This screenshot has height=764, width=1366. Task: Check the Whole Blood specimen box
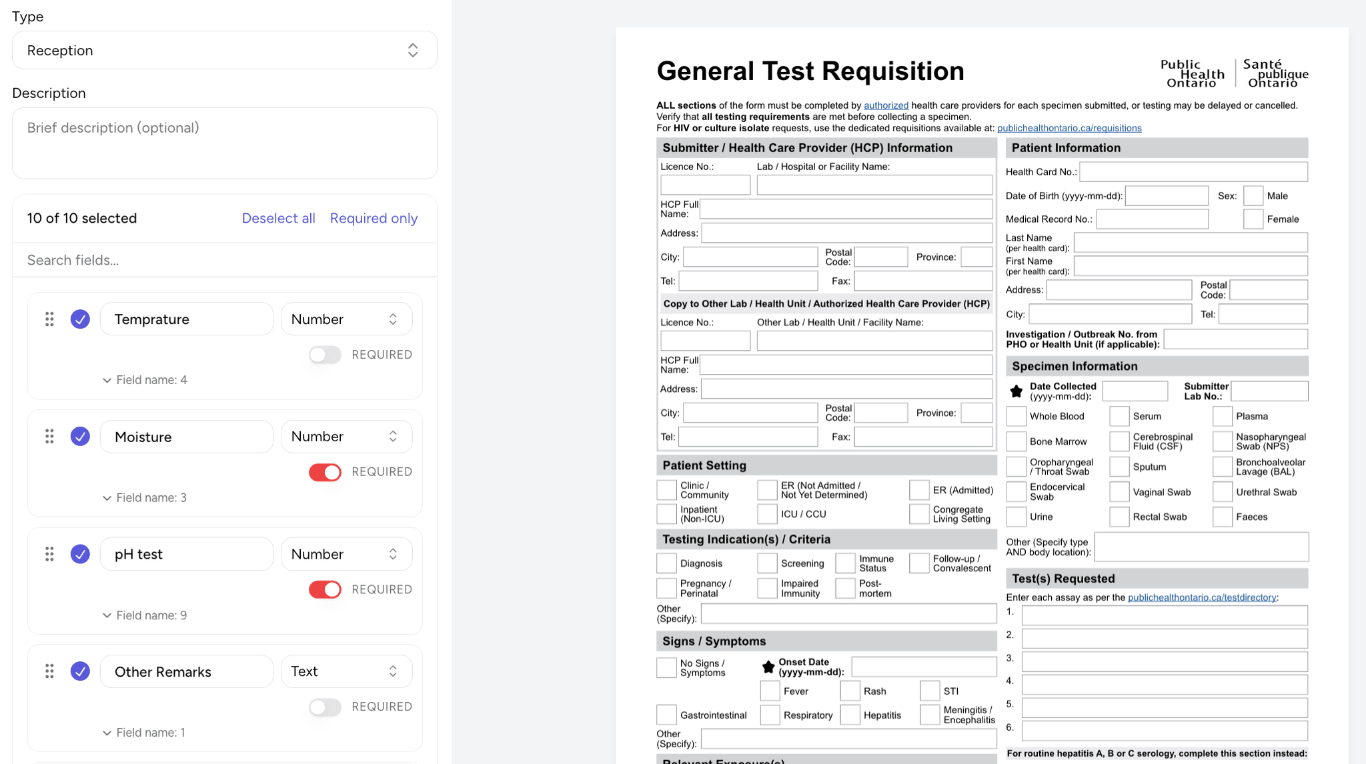click(1016, 416)
